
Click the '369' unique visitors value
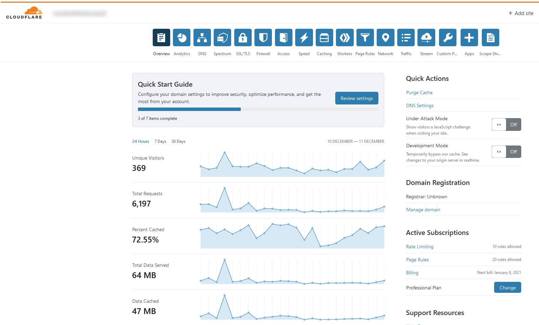click(x=139, y=168)
